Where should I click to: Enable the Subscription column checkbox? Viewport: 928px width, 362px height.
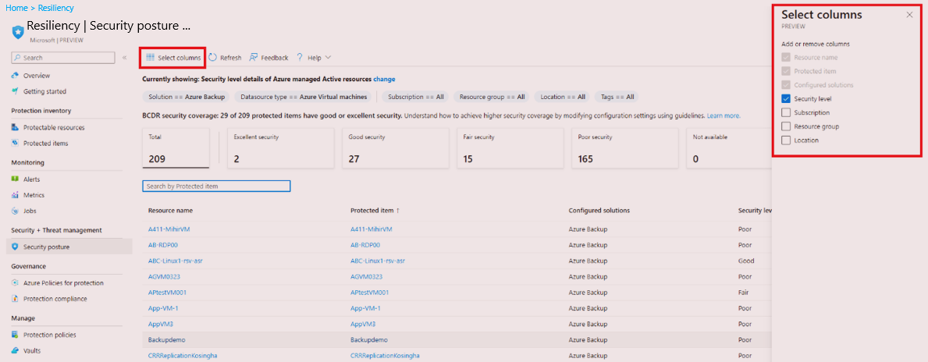click(786, 112)
